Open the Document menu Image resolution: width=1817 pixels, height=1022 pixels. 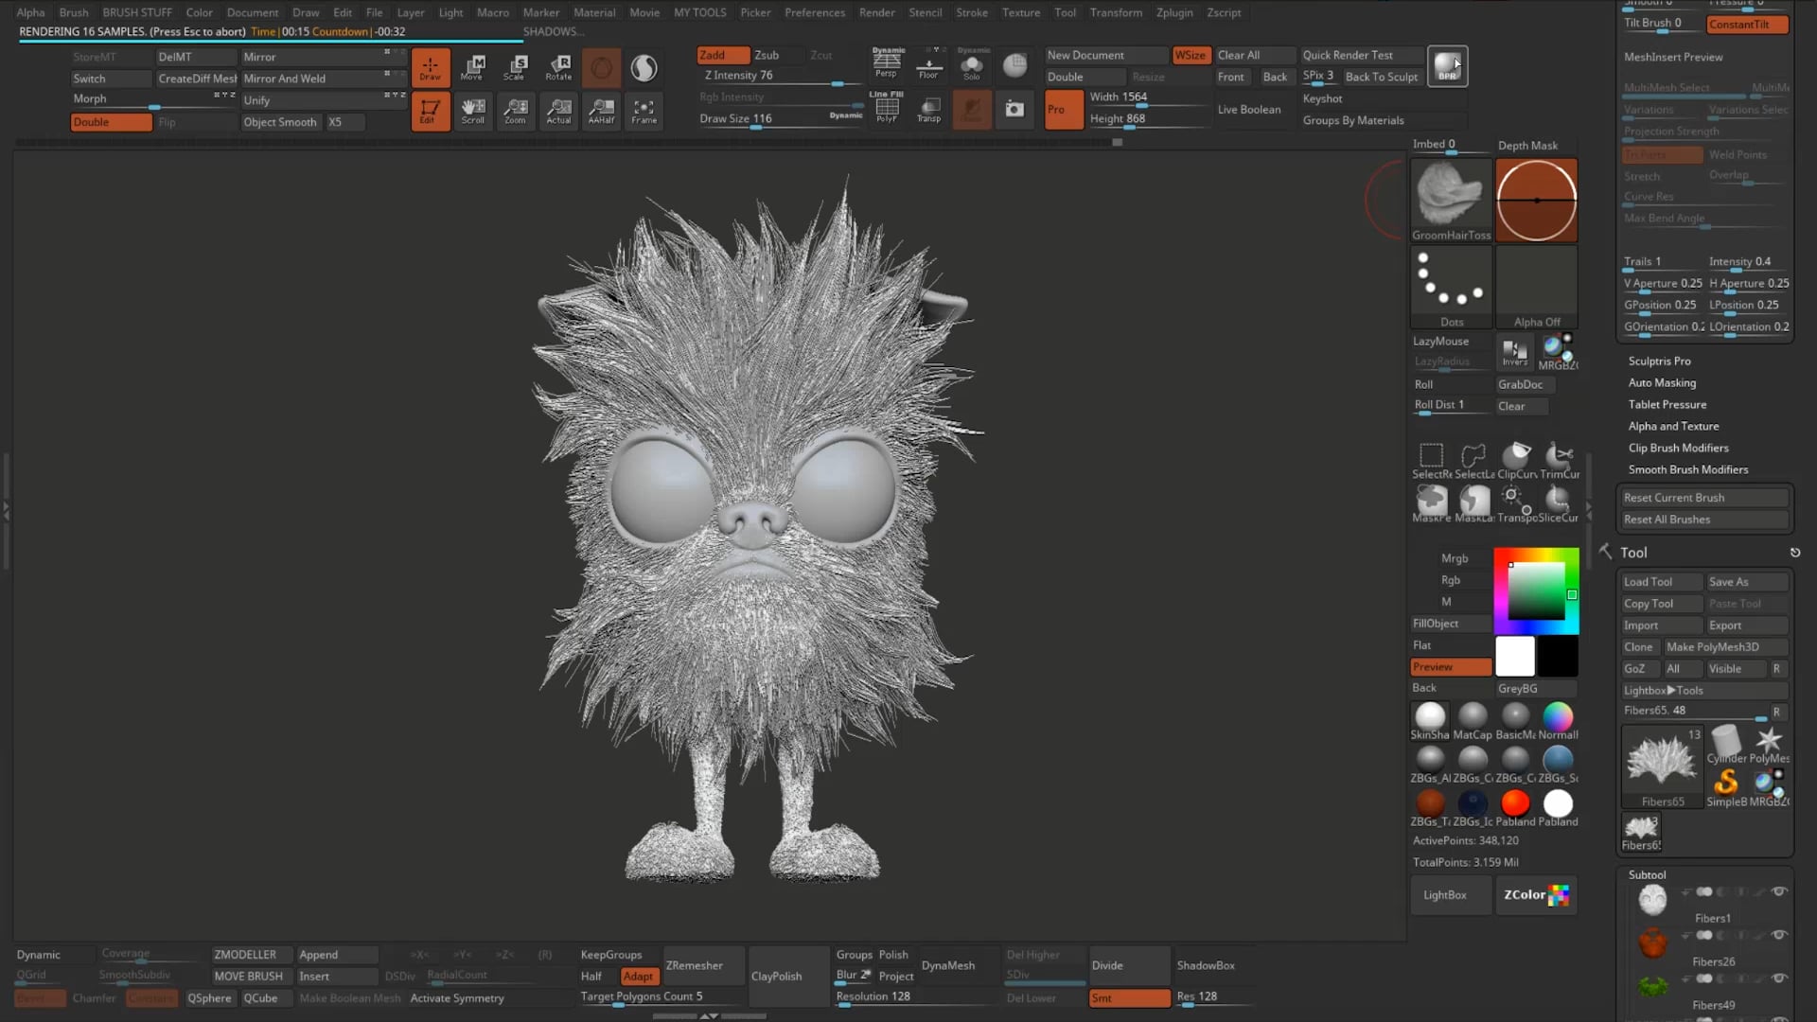point(252,12)
